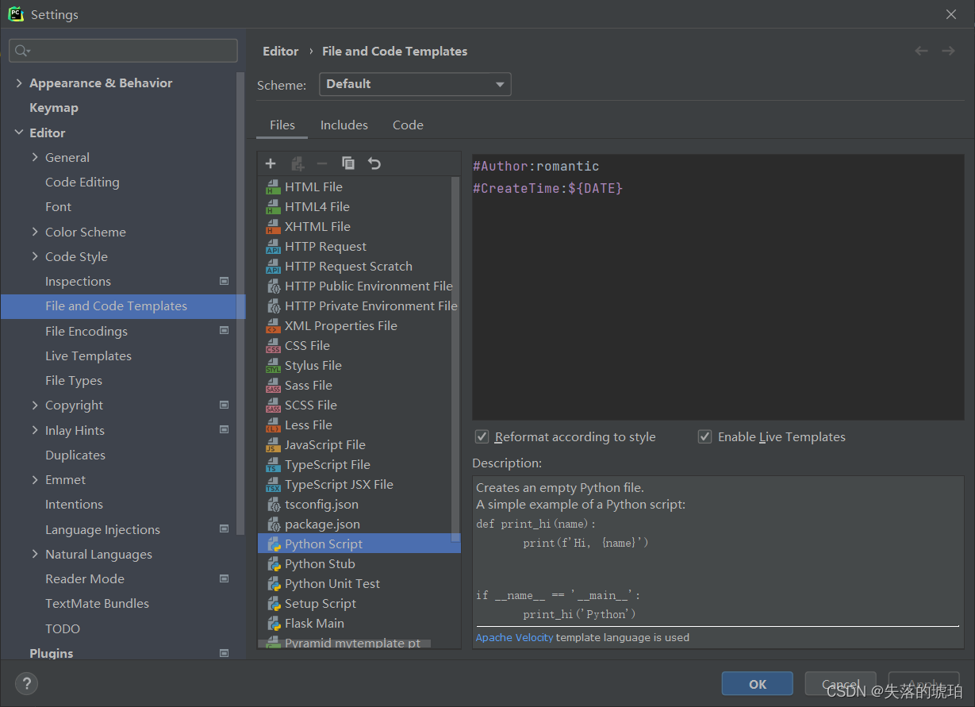
Task: Click the Editor breadcrumb
Action: [281, 51]
